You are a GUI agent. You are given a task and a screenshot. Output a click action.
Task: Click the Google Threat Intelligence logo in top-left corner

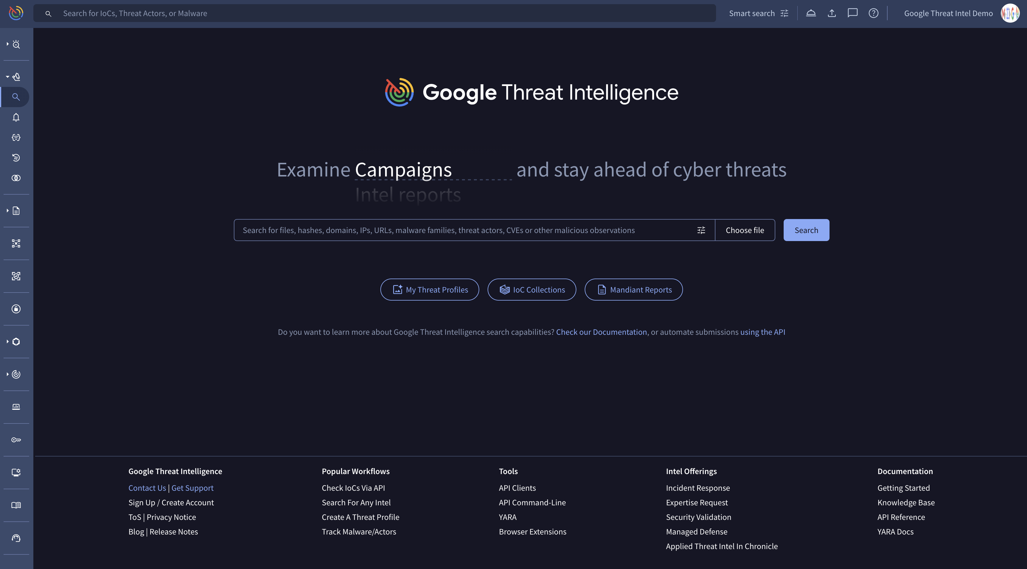[x=16, y=13]
